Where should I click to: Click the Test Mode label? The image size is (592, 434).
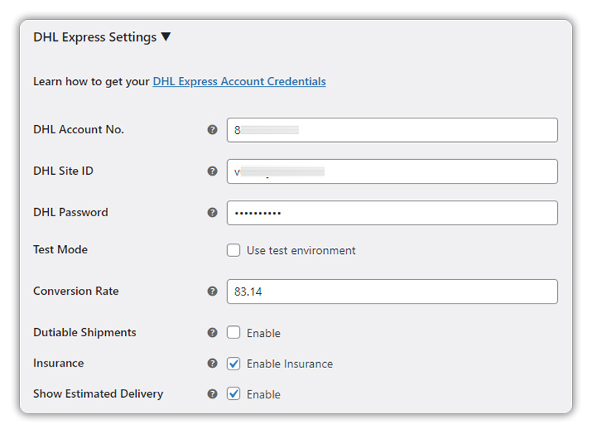pos(61,250)
